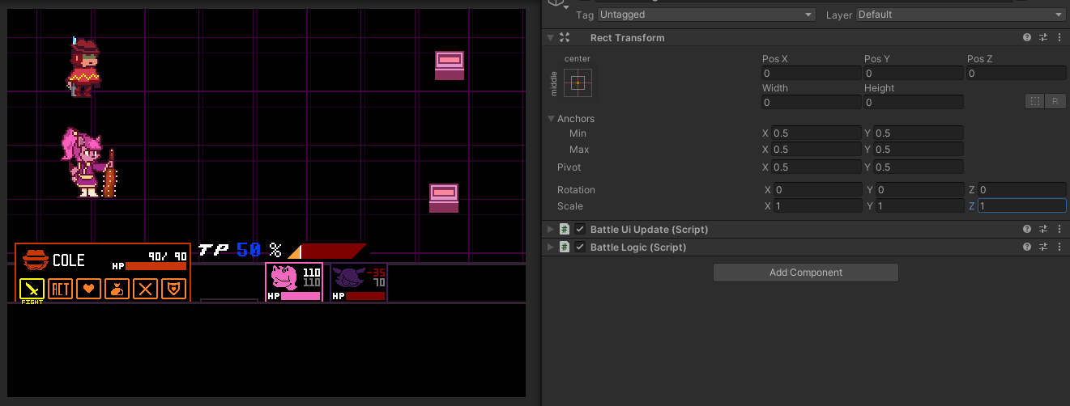Image resolution: width=1070 pixels, height=406 pixels.
Task: Click the Scale X field
Action: pyautogui.click(x=817, y=206)
